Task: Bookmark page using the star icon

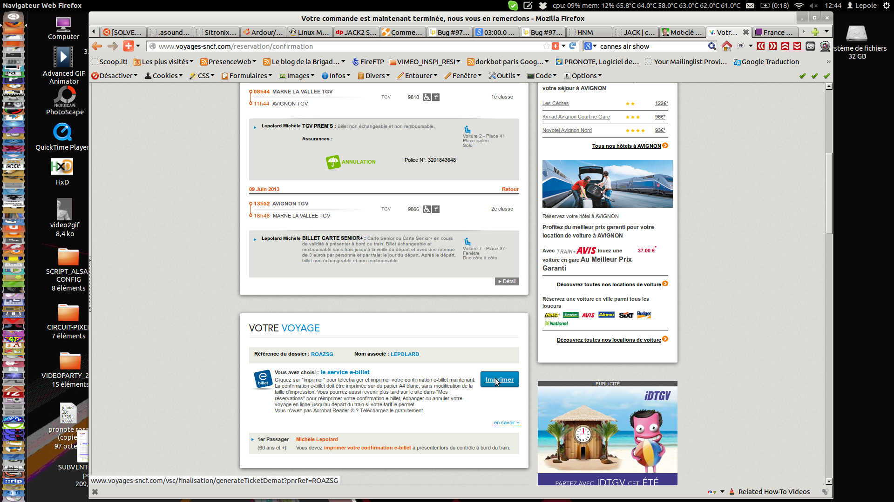Action: [546, 46]
